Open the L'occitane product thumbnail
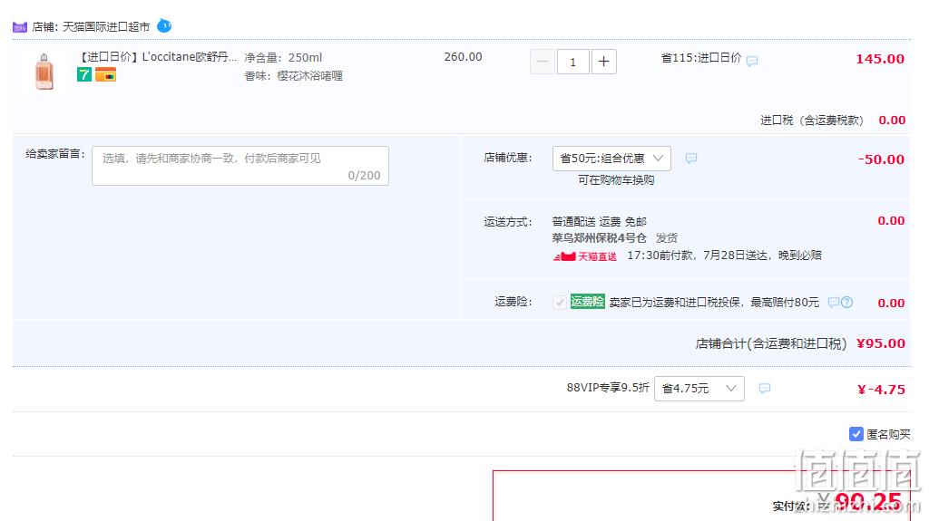The height and width of the screenshot is (521, 929). coord(44,72)
